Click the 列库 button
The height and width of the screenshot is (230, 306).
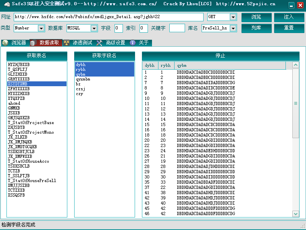(256, 28)
